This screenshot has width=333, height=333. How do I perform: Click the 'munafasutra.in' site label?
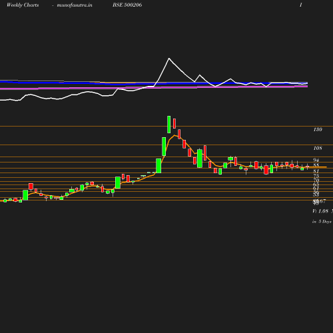[75, 5]
